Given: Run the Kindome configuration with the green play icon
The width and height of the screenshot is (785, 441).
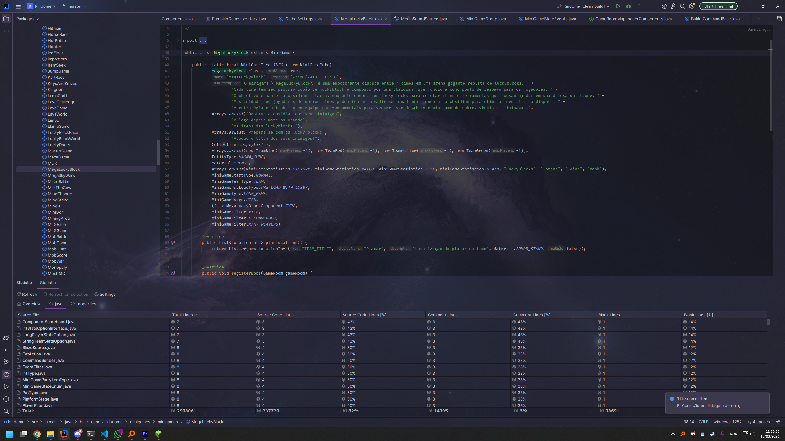Looking at the screenshot, I should pyautogui.click(x=618, y=6).
